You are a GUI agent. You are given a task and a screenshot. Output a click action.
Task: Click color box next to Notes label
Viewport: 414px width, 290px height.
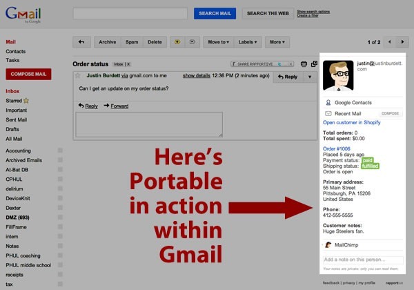click(60, 246)
